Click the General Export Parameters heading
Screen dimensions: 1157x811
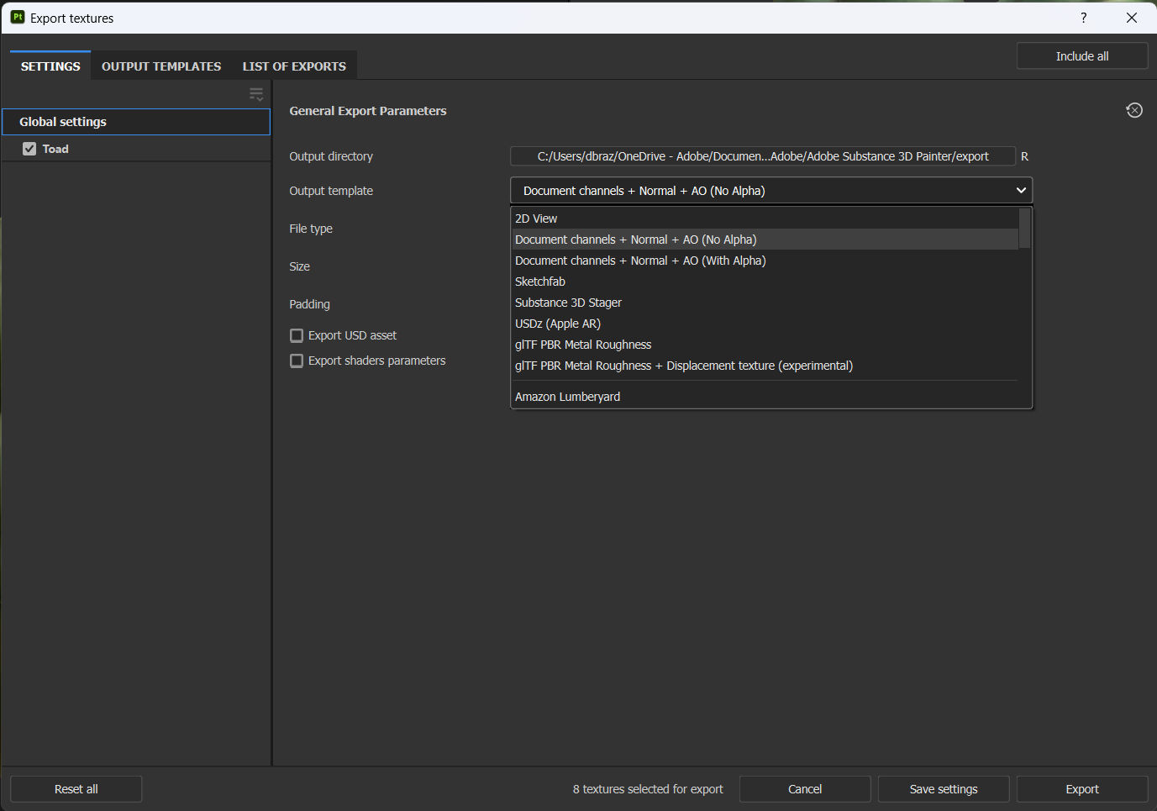pyautogui.click(x=368, y=111)
